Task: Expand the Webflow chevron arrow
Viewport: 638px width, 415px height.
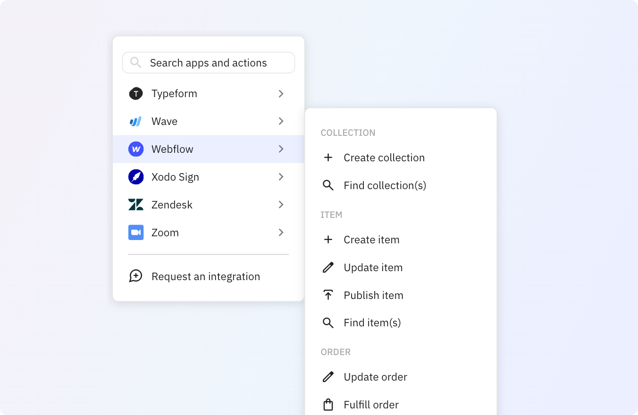Action: (x=281, y=149)
